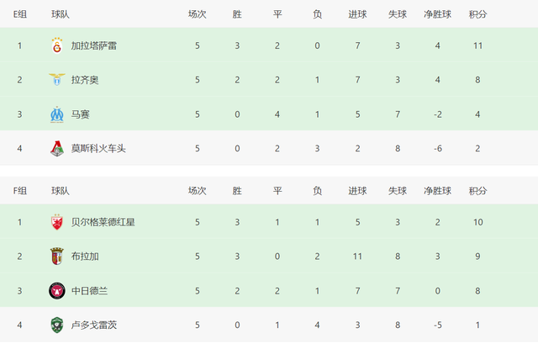The height and width of the screenshot is (344, 538).
Task: Open the 莫斯科火车头 team name
Action: (x=98, y=149)
